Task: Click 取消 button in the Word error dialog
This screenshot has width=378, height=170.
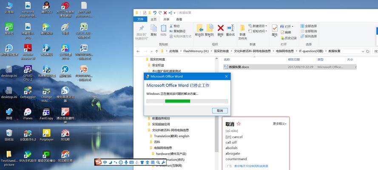Action: click(x=220, y=111)
